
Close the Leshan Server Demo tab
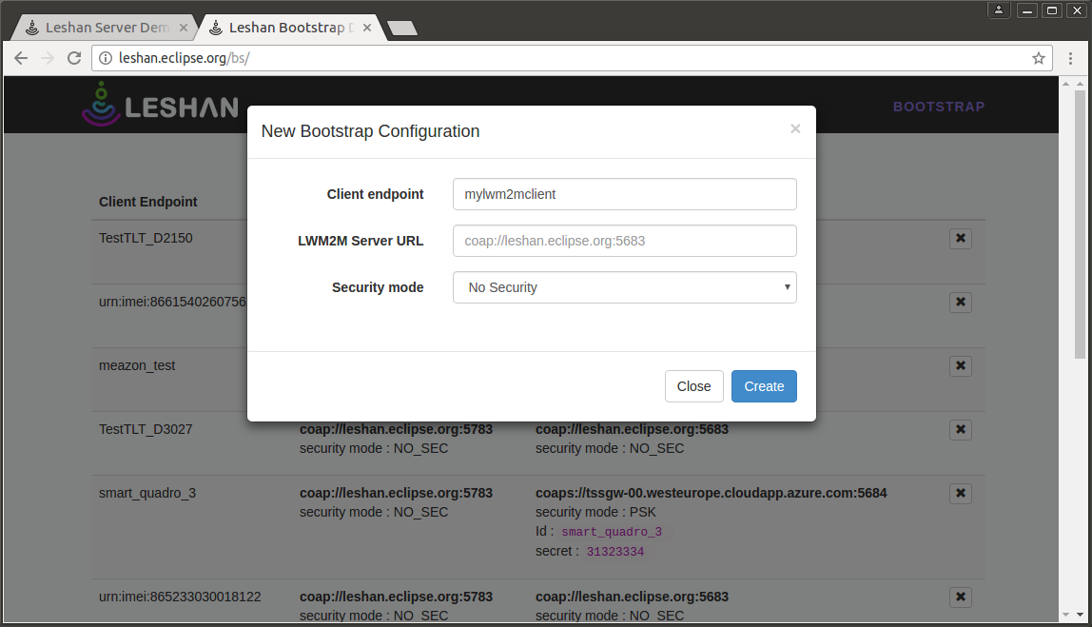184,28
